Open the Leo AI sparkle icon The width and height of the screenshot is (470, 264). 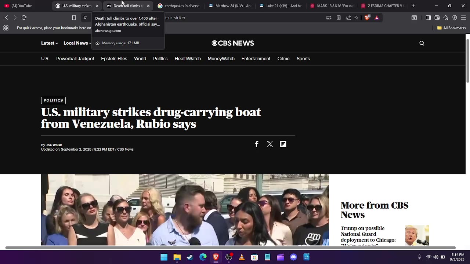[x=446, y=18]
